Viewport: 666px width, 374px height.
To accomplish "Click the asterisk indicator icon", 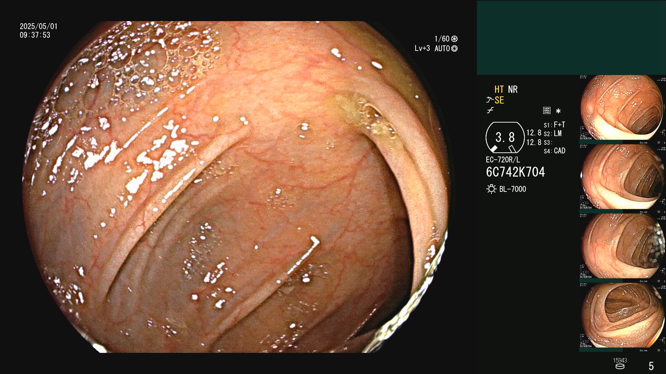I will pos(558,111).
